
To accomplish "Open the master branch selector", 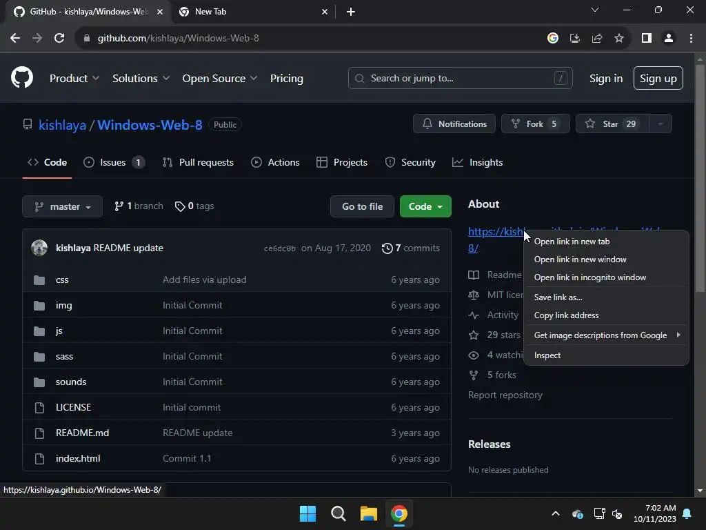I will [63, 206].
